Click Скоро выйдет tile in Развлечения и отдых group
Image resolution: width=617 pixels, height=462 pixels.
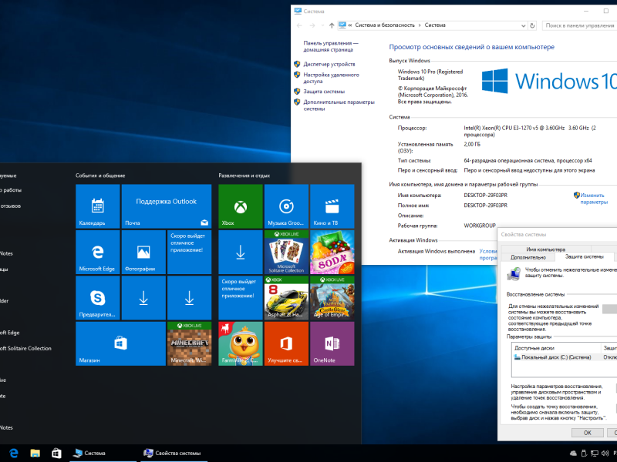241,298
